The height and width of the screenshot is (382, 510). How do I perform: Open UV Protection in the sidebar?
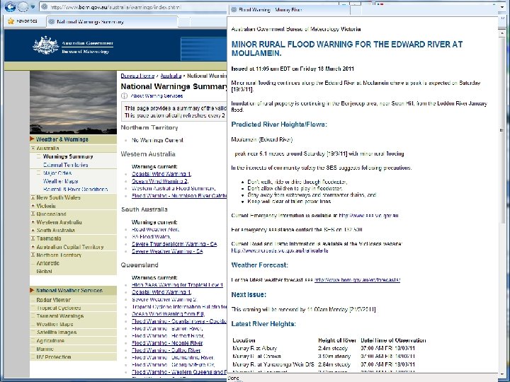pyautogui.click(x=54, y=357)
